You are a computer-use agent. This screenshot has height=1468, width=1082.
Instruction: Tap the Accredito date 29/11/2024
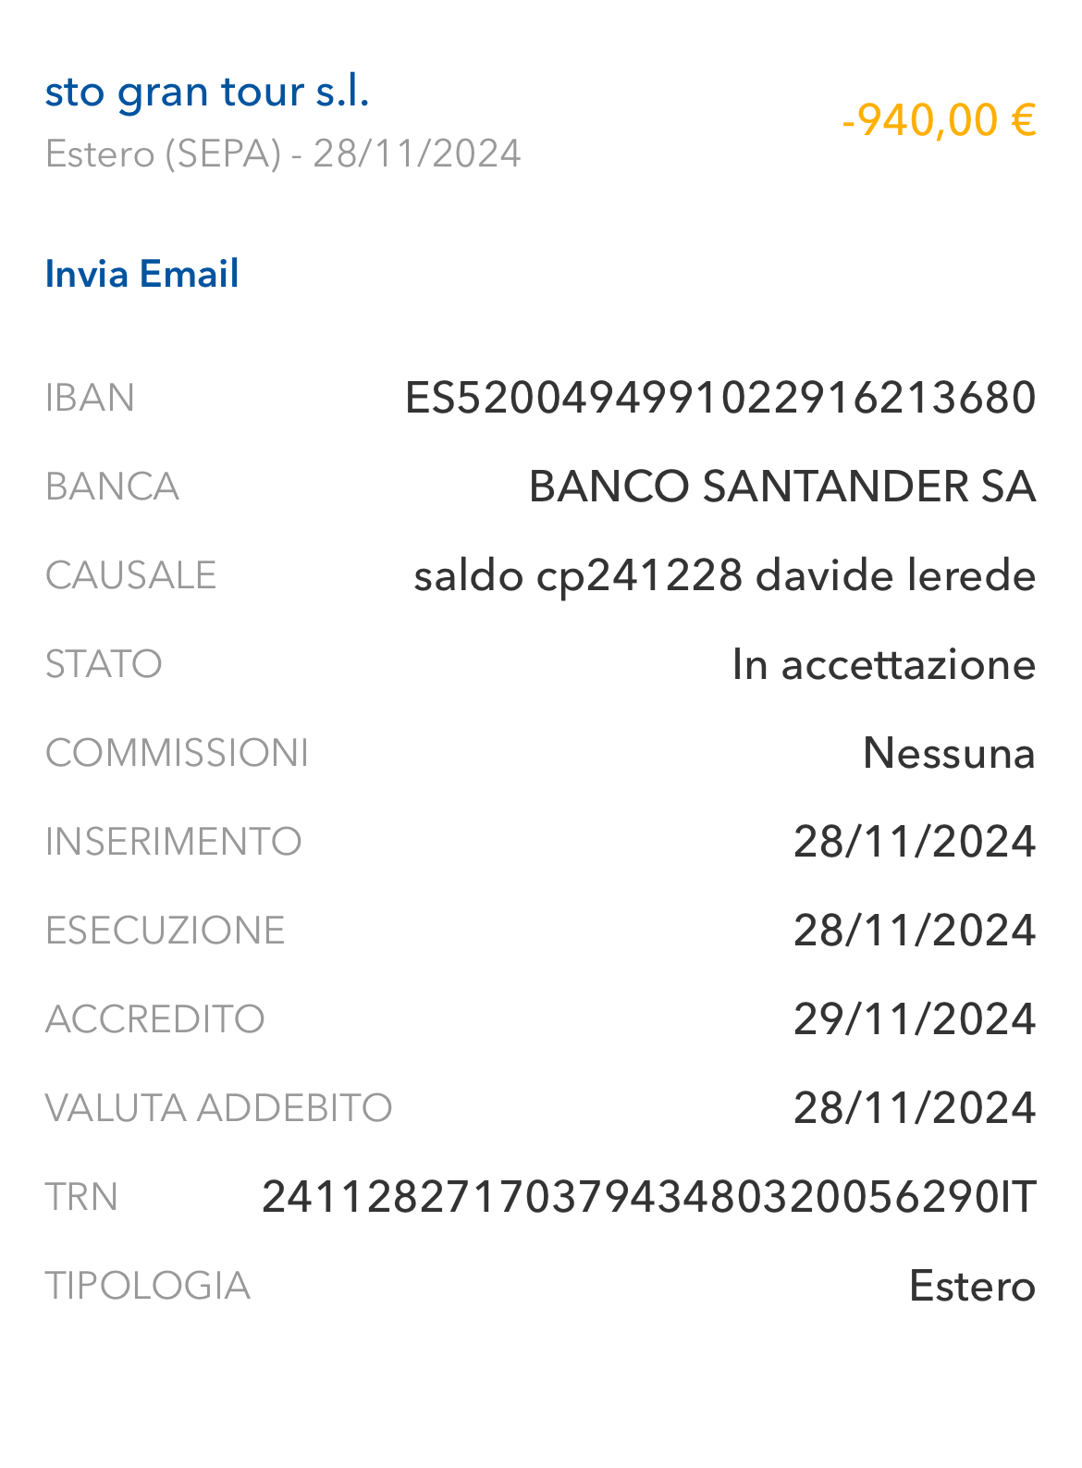(915, 1019)
